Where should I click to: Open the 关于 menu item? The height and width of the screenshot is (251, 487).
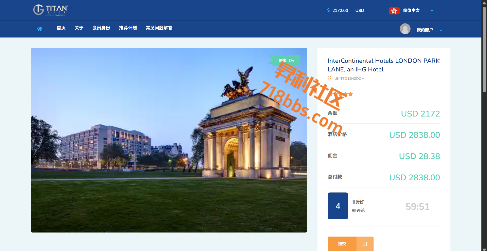[x=79, y=28]
